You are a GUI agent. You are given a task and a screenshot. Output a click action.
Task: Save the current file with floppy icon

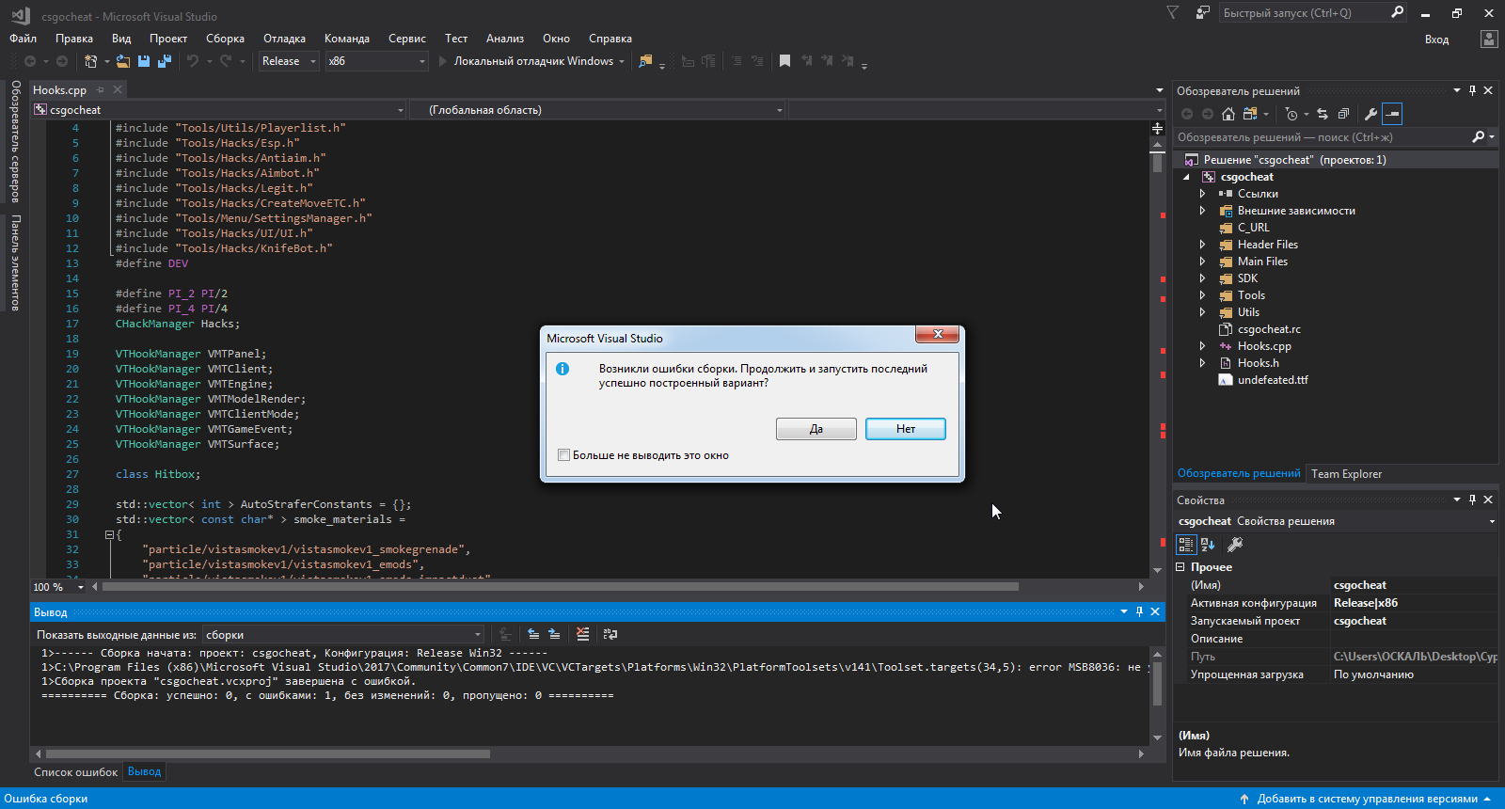coord(144,61)
